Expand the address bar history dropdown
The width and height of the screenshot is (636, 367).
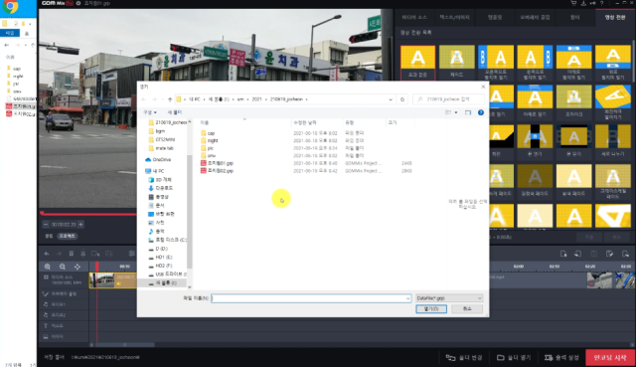(x=391, y=99)
